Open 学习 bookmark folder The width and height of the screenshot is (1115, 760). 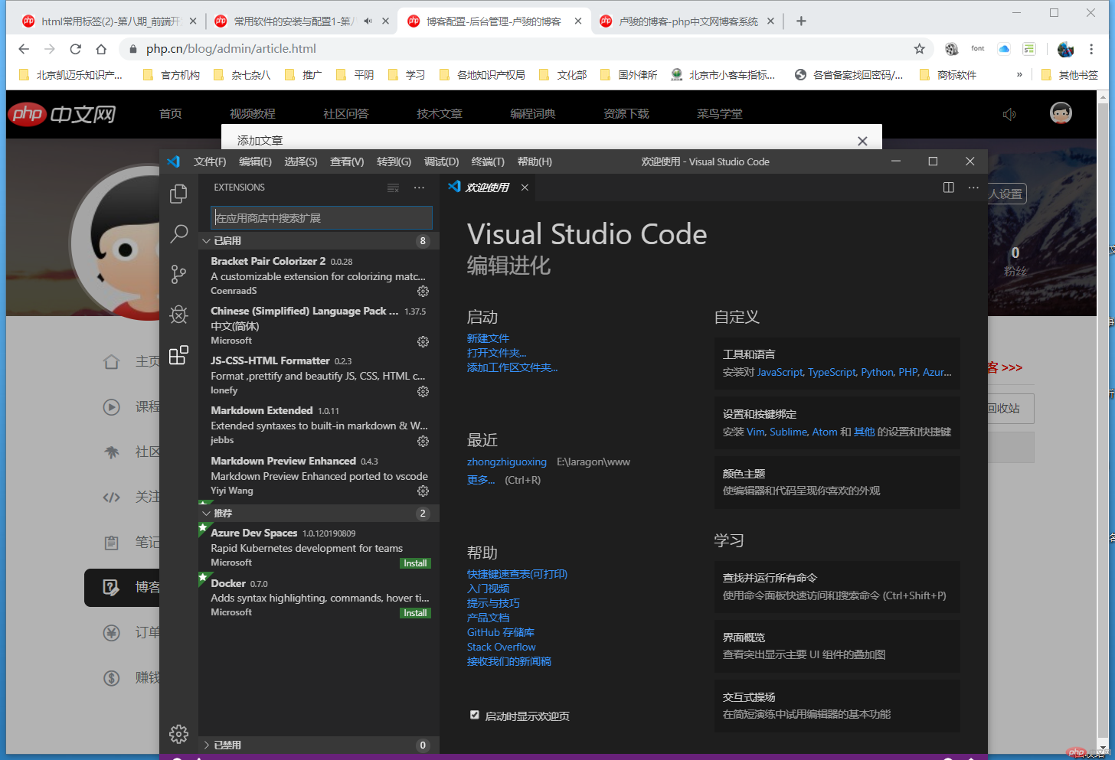point(407,75)
